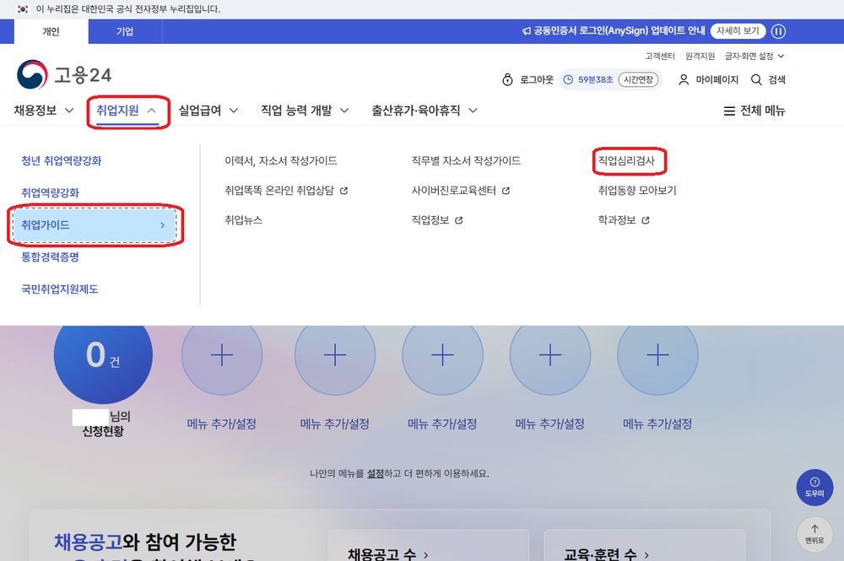The width and height of the screenshot is (844, 561).
Task: Expand the 실업급여 menu
Action: [208, 111]
